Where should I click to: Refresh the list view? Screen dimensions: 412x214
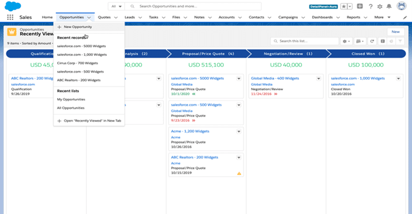372,41
